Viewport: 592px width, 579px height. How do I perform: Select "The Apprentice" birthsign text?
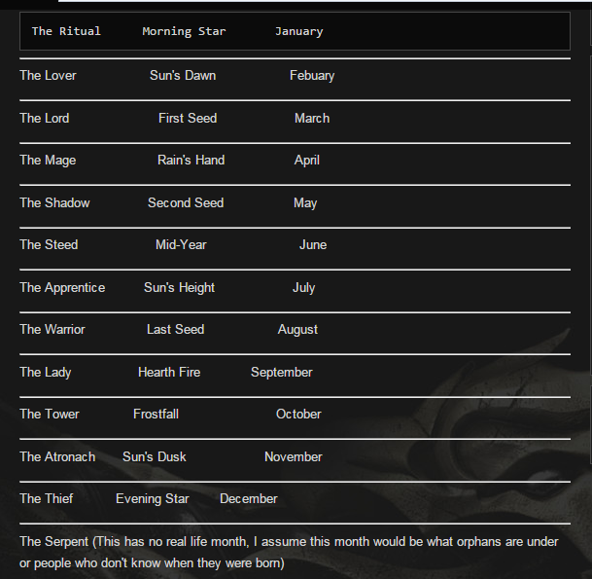[62, 287]
